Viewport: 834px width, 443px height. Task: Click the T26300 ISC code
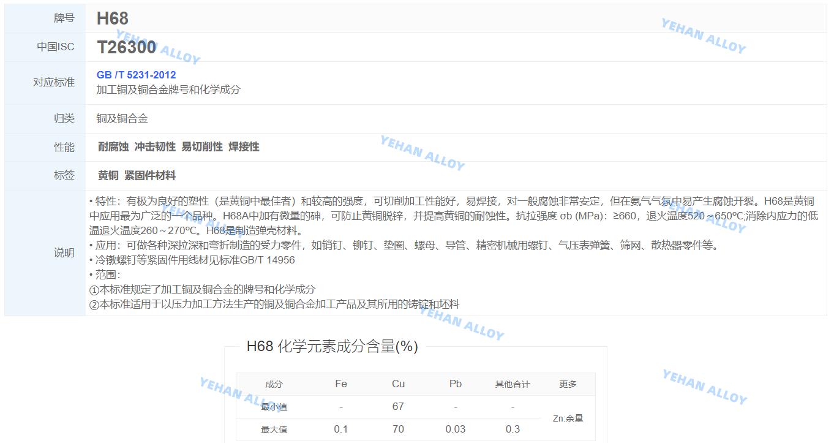pyautogui.click(x=126, y=47)
